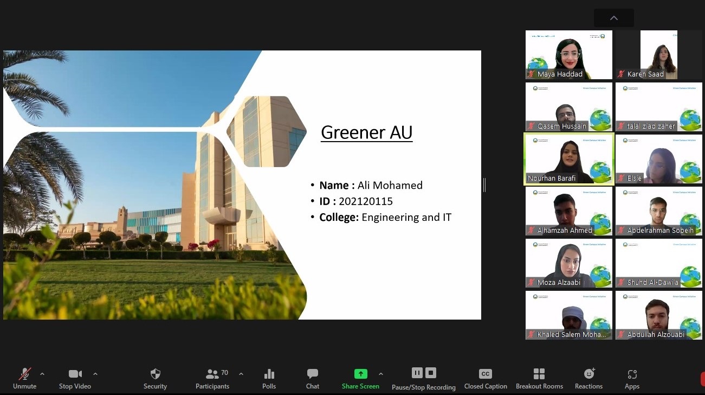
Task: Open the Participants list
Action: point(212,374)
